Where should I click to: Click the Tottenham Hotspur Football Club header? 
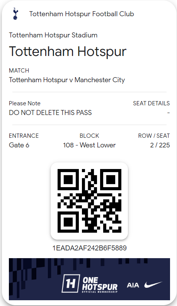coord(82,14)
